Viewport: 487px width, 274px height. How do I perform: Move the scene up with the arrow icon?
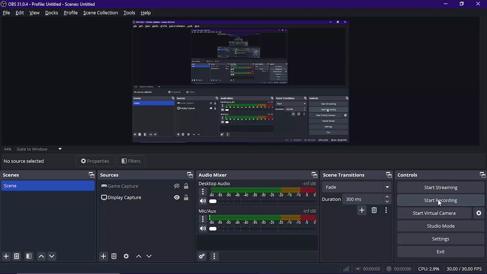point(41,256)
